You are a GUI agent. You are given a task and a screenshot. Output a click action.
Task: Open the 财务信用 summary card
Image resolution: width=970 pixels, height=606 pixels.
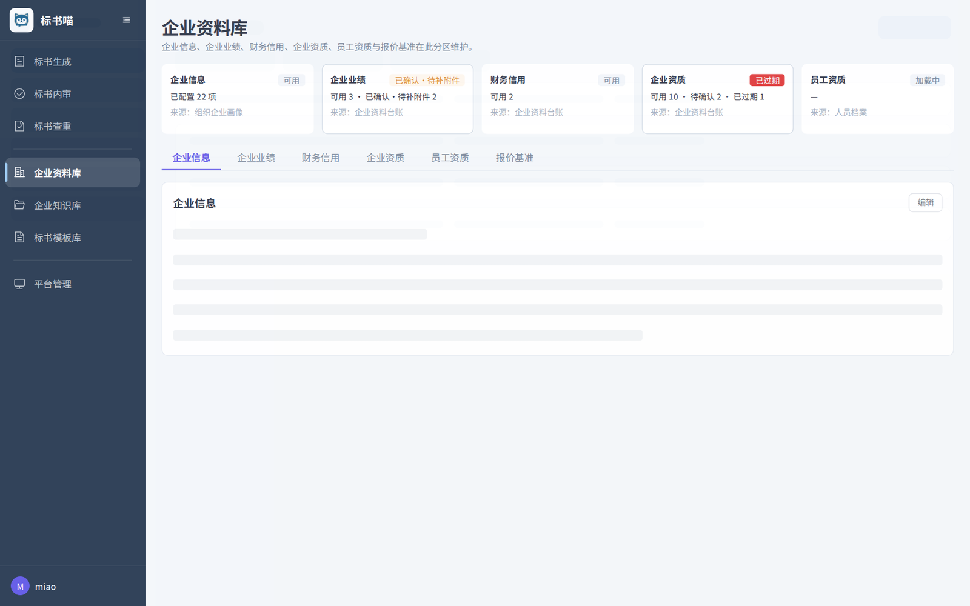pyautogui.click(x=558, y=99)
